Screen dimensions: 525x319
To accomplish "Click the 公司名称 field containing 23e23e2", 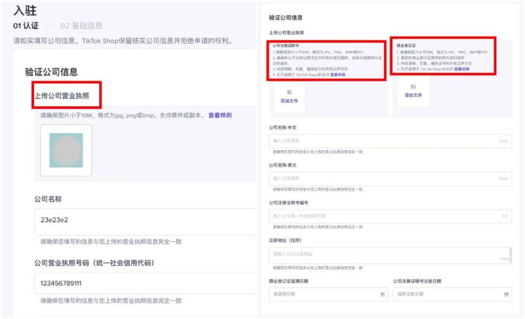I will 145,220.
